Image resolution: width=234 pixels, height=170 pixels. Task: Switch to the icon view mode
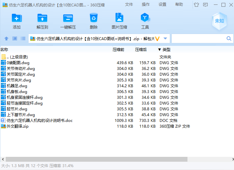click(x=15, y=38)
